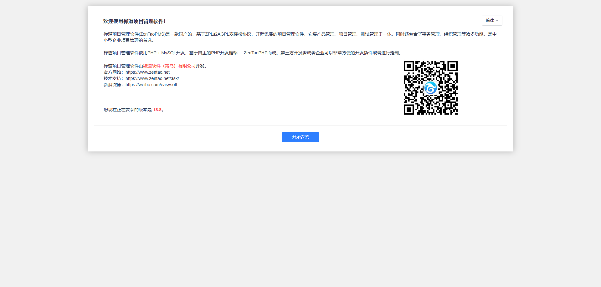Click the 技术支持 label
The image size is (601, 287).
113,78
